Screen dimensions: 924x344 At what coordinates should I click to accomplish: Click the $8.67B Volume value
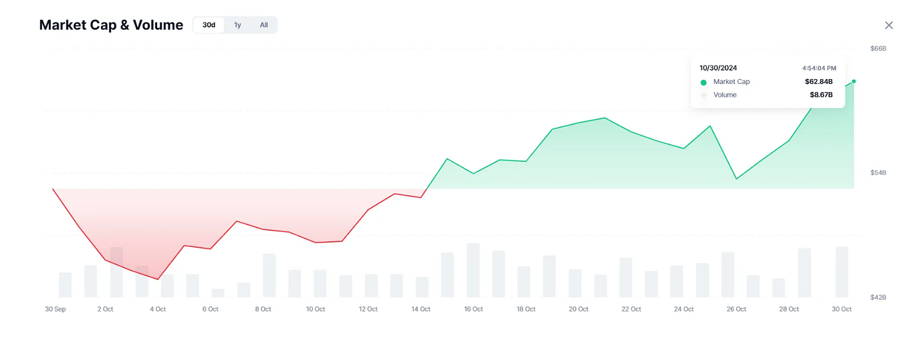coord(821,95)
